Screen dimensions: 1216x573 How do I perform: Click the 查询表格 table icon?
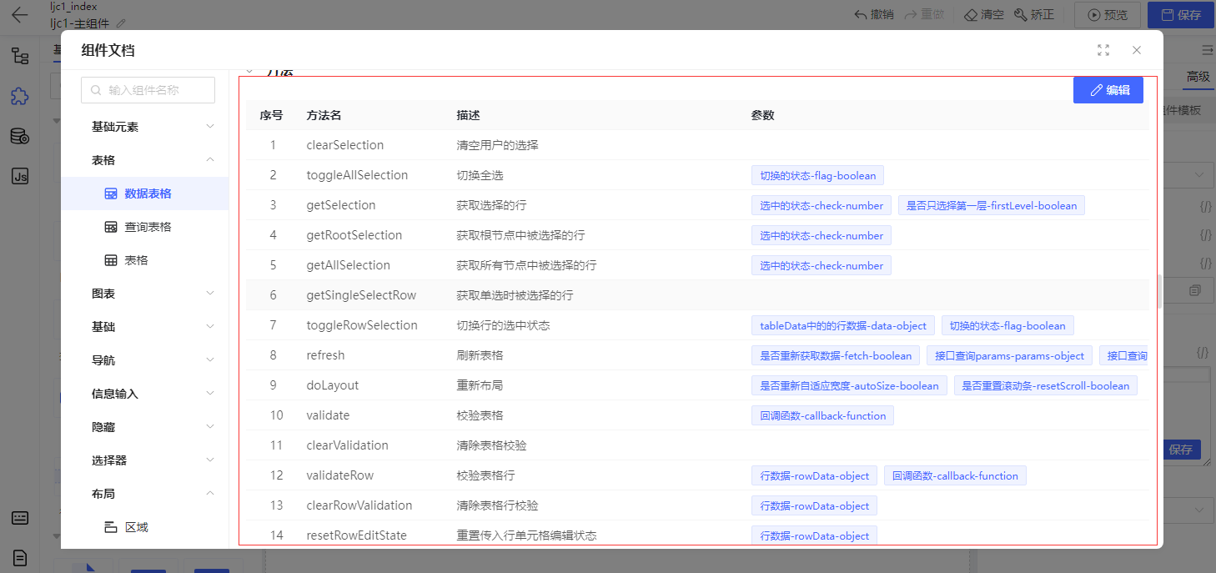coord(110,227)
